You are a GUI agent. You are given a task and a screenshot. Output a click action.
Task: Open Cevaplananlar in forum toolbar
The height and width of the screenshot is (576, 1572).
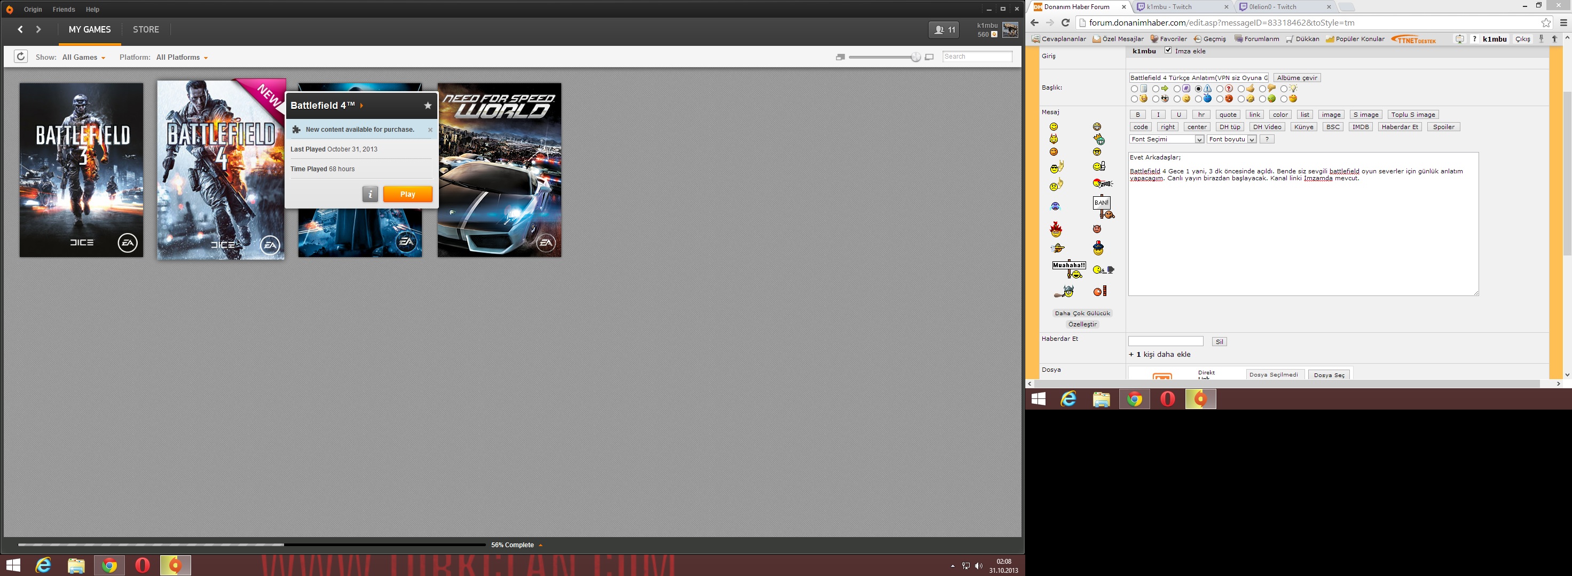[1059, 39]
